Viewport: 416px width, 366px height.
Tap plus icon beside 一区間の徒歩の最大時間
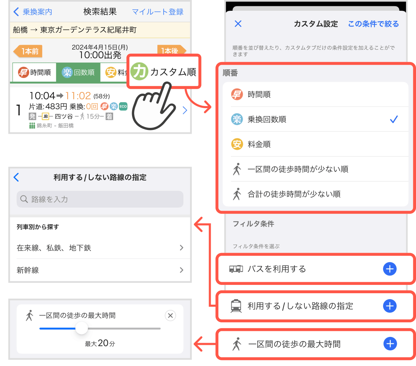390,343
